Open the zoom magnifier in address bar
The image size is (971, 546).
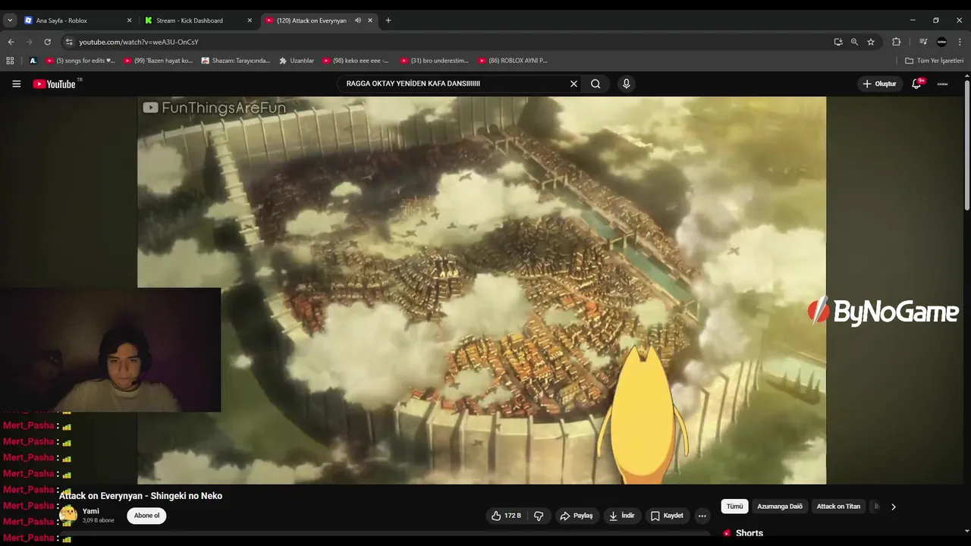click(x=854, y=42)
